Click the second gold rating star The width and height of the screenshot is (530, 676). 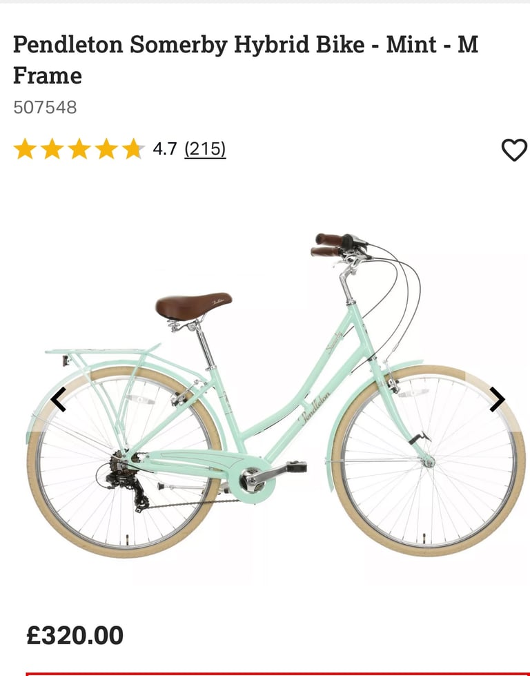52,149
